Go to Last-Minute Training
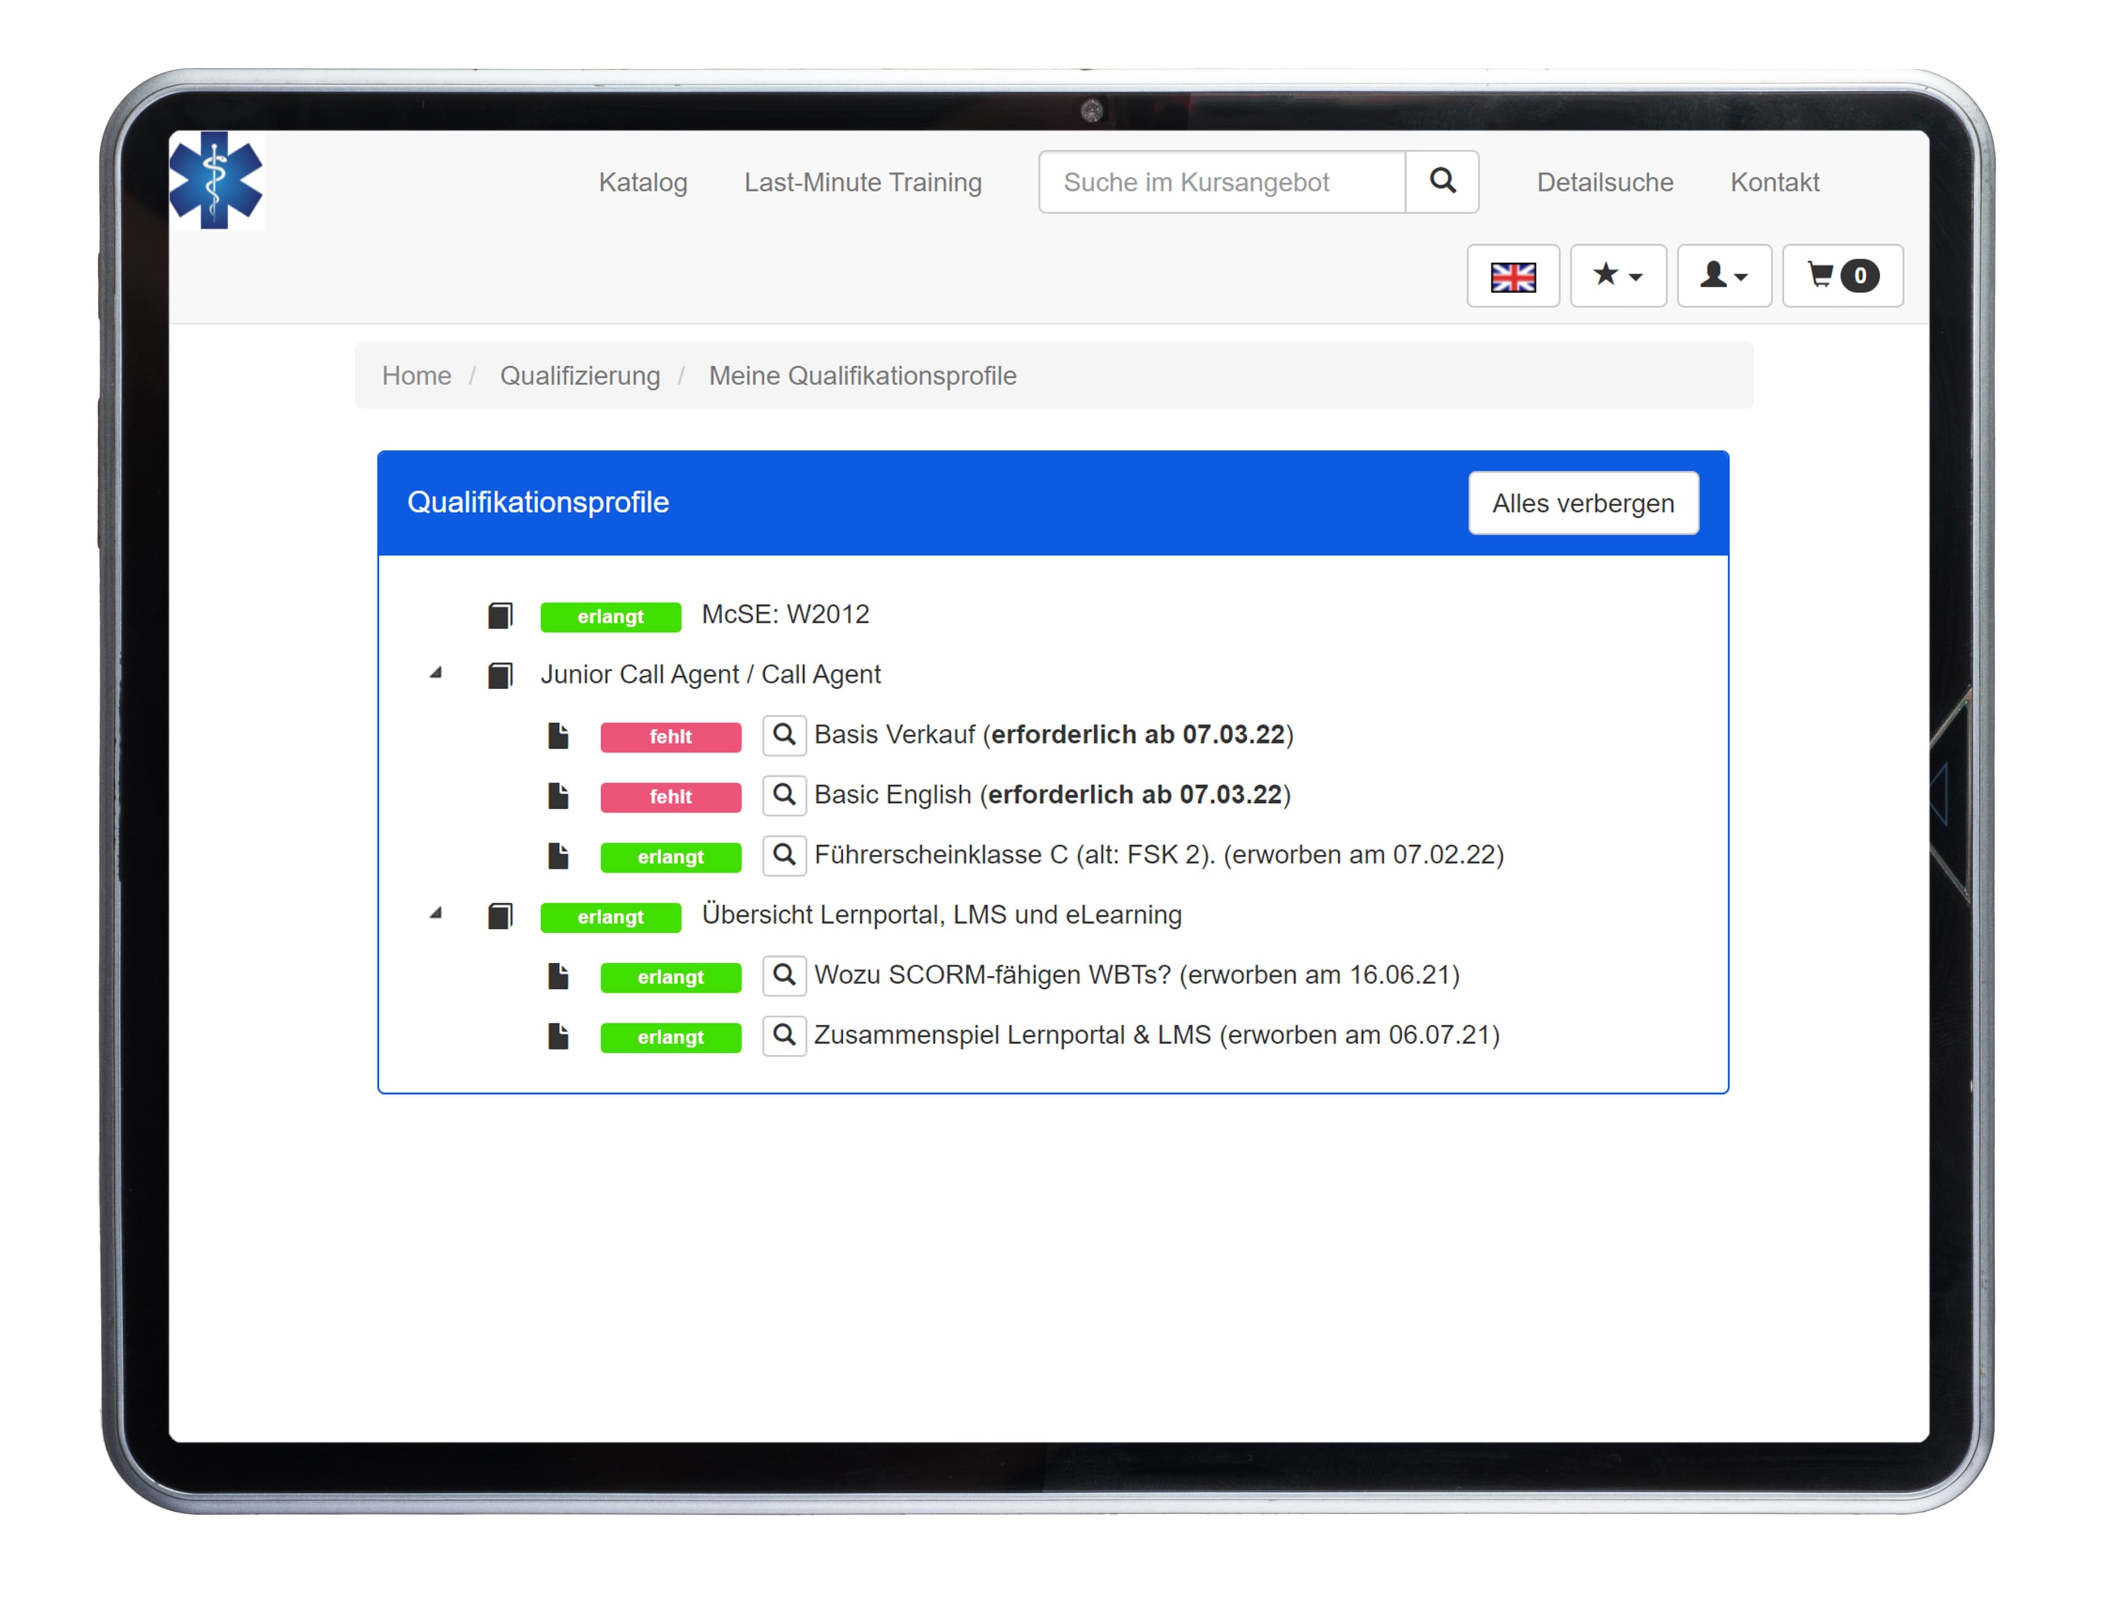This screenshot has width=2107, height=1600. click(x=862, y=182)
